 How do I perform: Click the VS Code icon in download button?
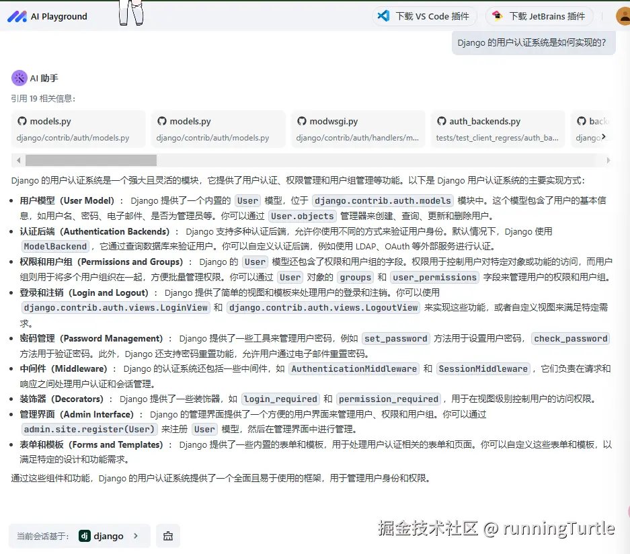(x=385, y=15)
